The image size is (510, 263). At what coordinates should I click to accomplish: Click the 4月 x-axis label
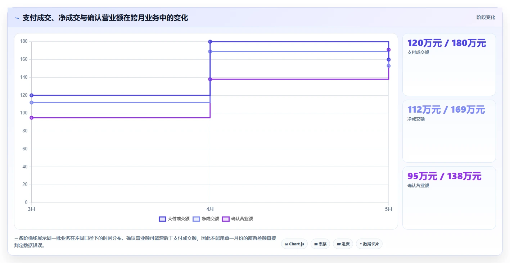click(210, 209)
